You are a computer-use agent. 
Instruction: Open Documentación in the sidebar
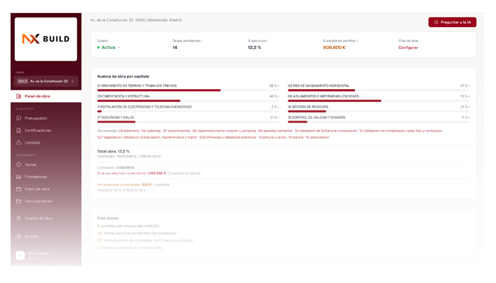click(x=38, y=201)
